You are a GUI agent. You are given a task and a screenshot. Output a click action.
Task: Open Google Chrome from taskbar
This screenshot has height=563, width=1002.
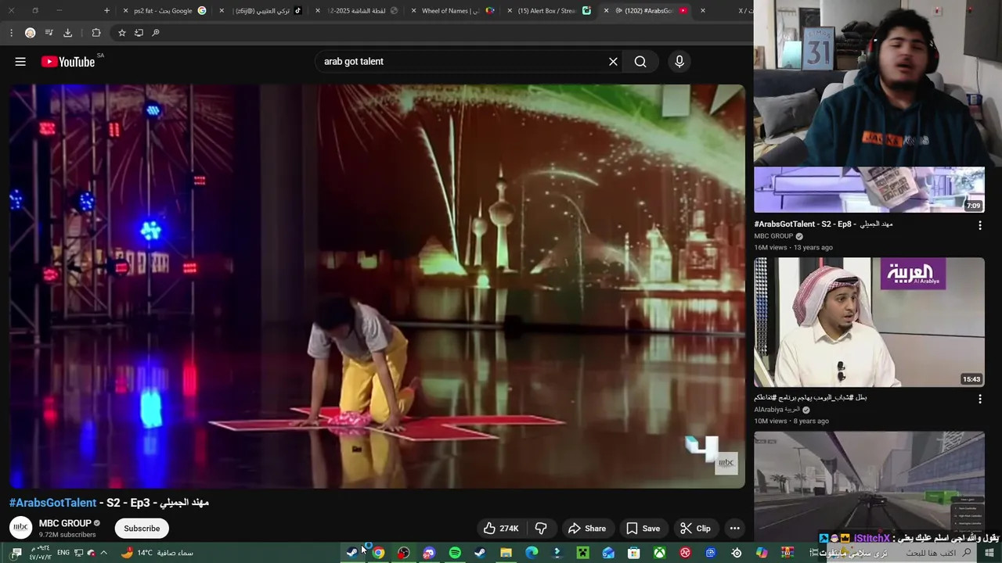[x=378, y=553]
